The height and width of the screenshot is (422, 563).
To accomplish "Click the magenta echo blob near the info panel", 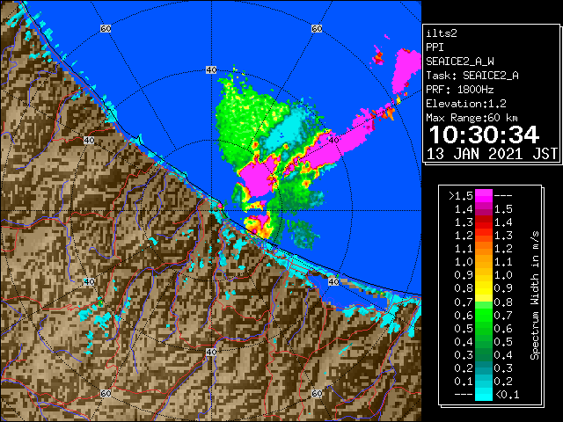I will (x=406, y=70).
